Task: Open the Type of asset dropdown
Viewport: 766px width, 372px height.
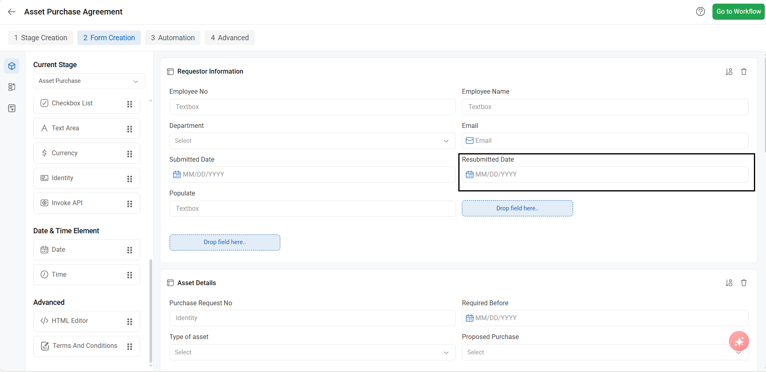Action: [x=312, y=352]
